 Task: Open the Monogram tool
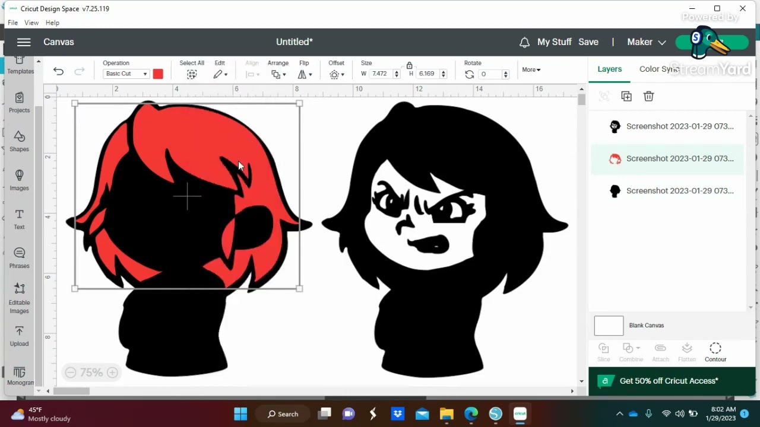click(20, 376)
